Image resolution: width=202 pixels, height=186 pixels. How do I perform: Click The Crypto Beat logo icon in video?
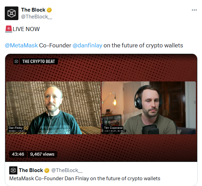(x=16, y=61)
